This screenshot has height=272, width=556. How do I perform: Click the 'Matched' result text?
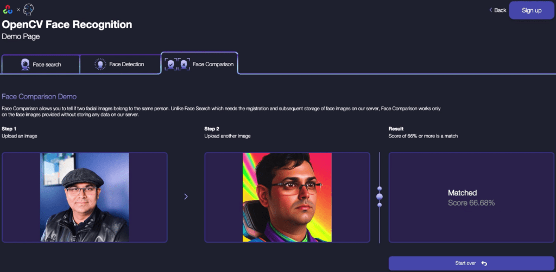click(x=462, y=193)
